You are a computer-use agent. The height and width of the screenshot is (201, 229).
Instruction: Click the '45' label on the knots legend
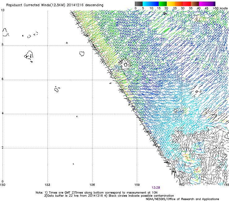coord(206,8)
